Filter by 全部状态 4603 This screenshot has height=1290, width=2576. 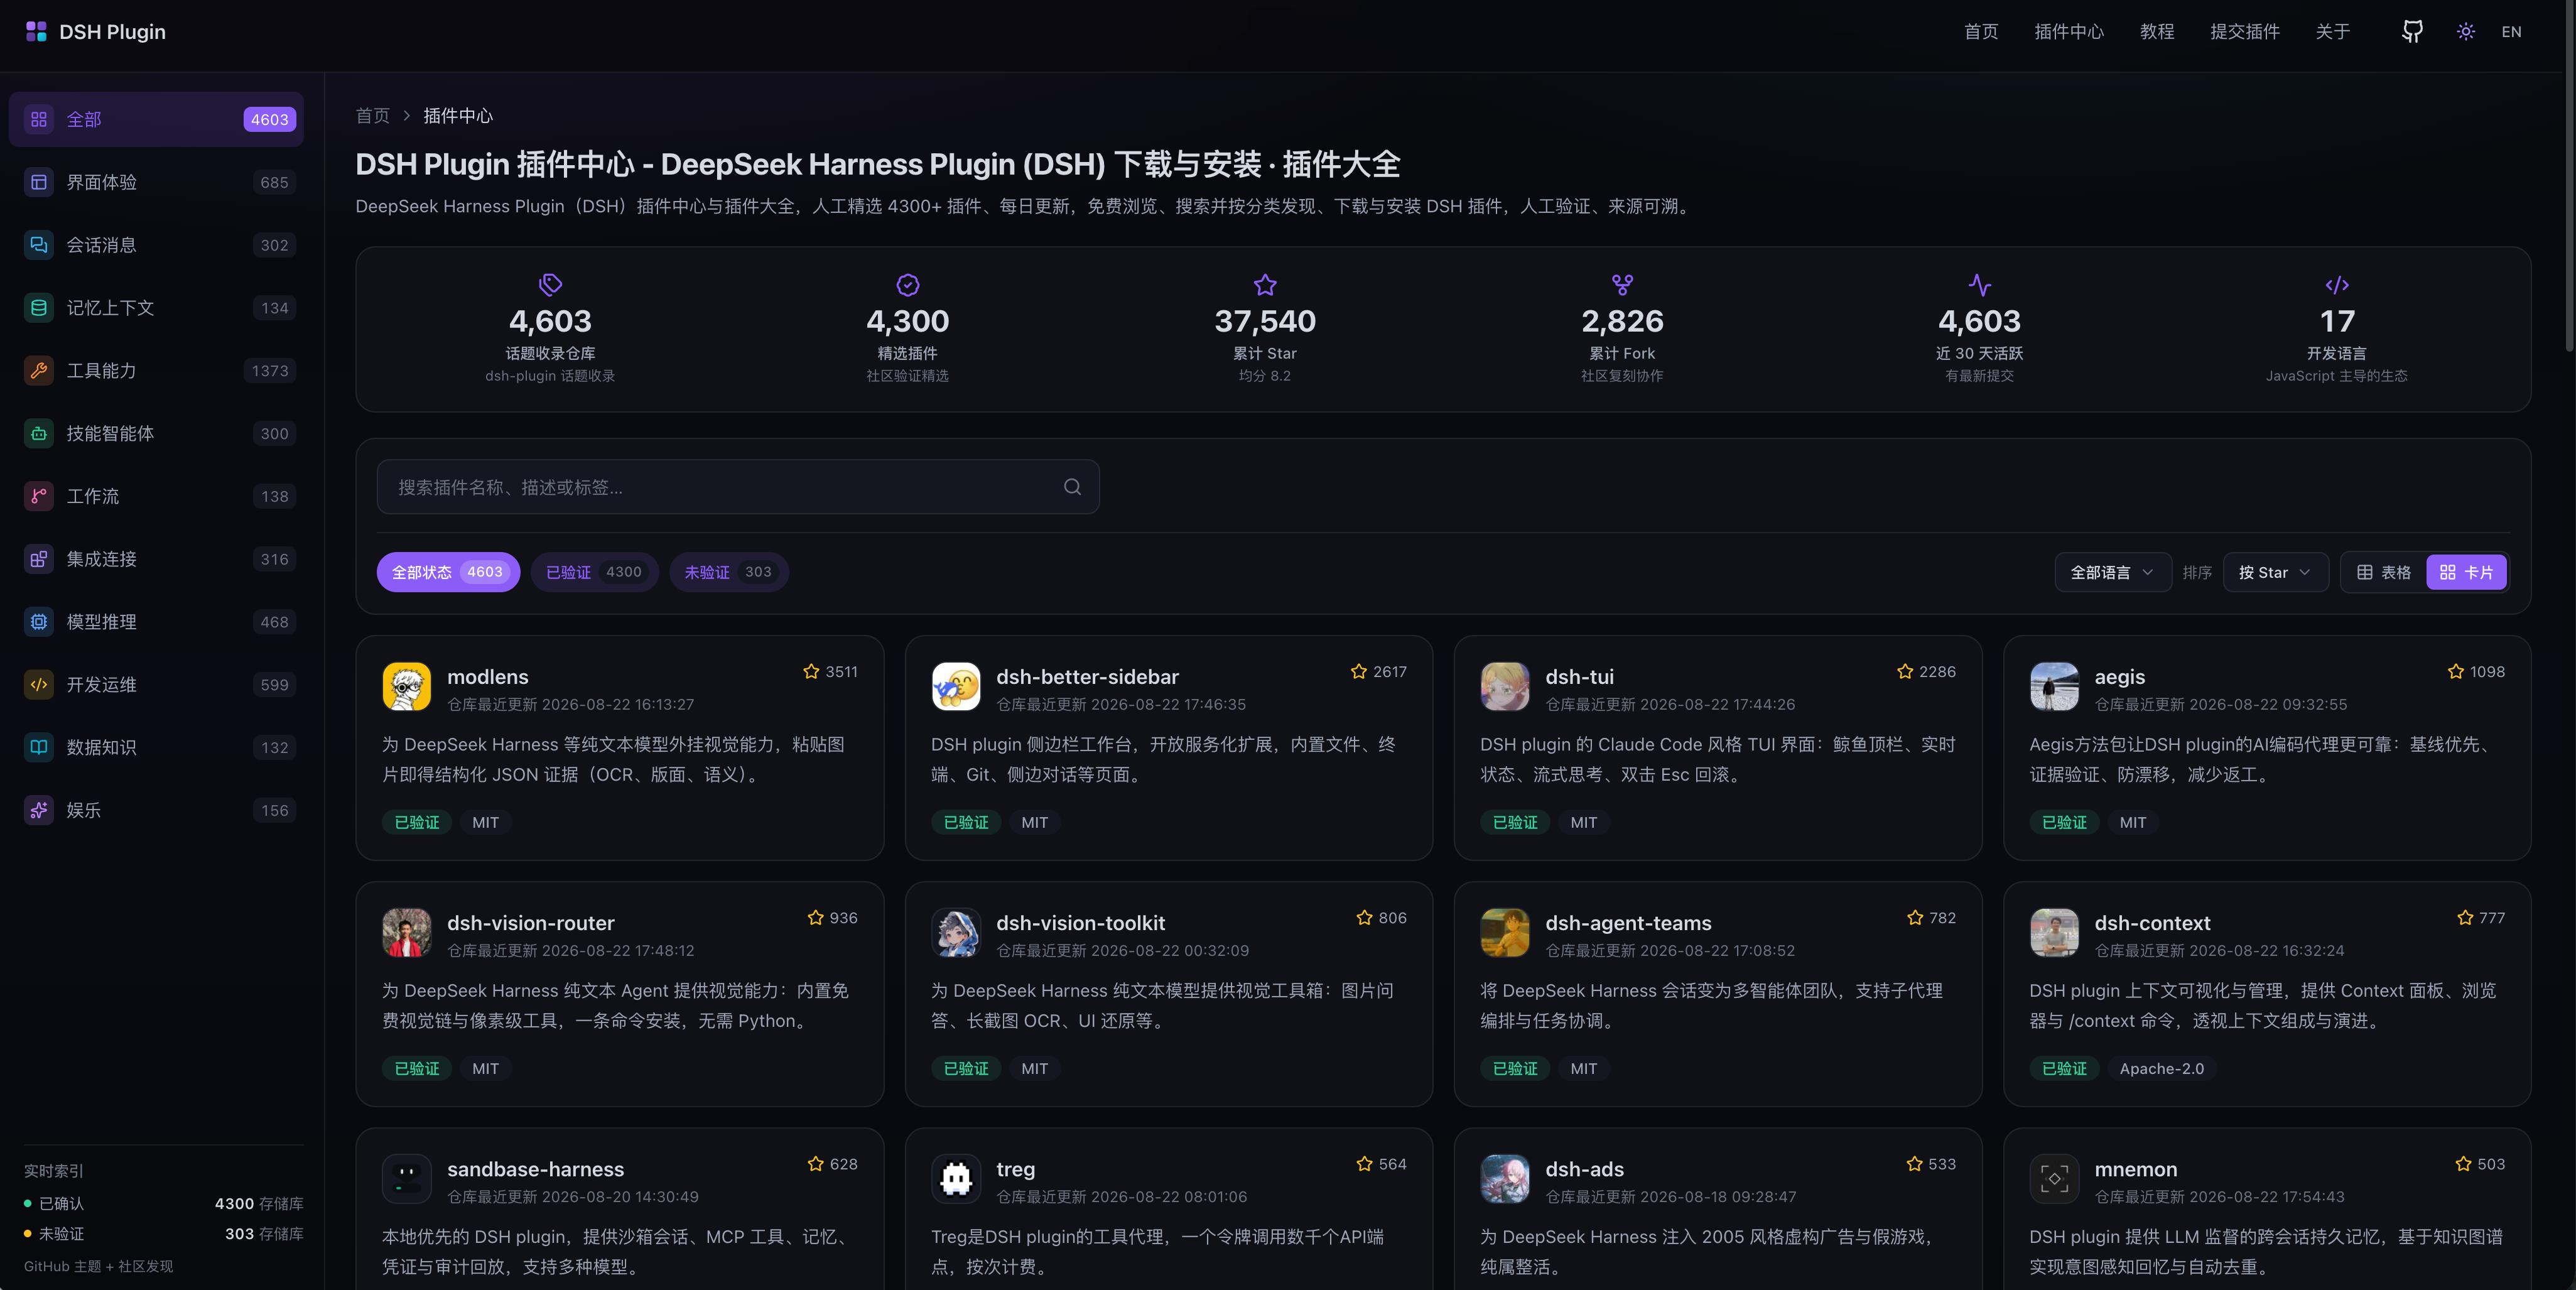[x=448, y=572]
